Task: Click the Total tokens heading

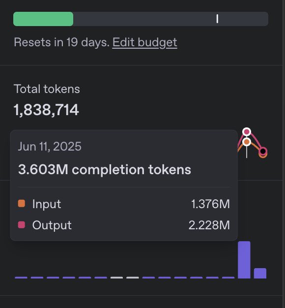Action: pos(47,89)
